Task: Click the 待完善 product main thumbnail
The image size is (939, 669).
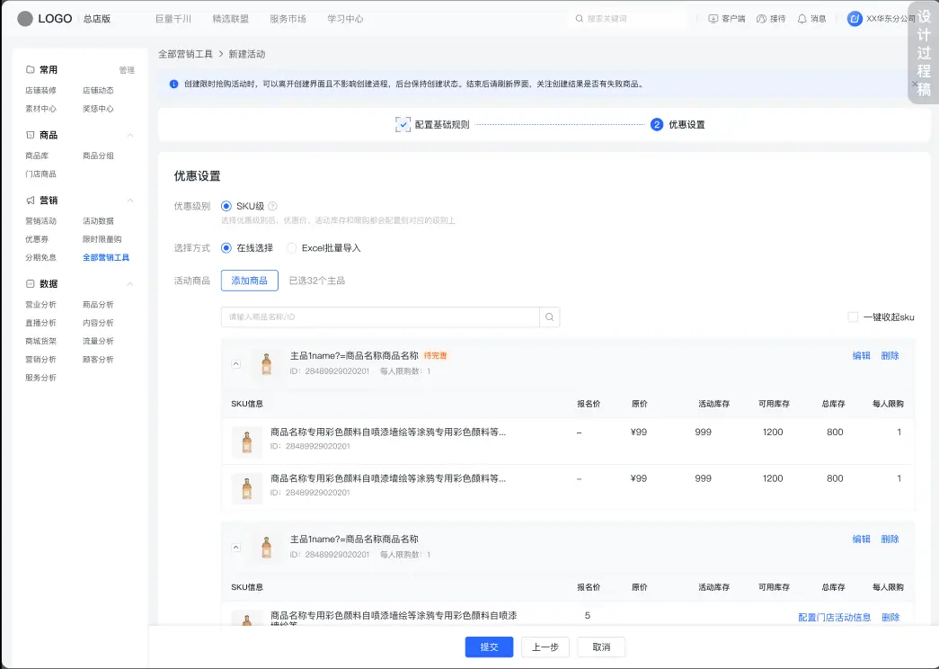Action: coord(267,363)
